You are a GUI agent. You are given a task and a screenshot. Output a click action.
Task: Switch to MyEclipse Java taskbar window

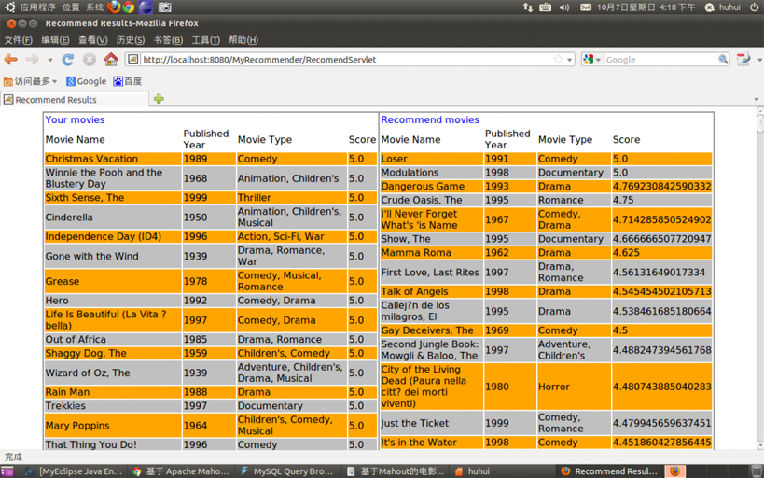coord(74,471)
